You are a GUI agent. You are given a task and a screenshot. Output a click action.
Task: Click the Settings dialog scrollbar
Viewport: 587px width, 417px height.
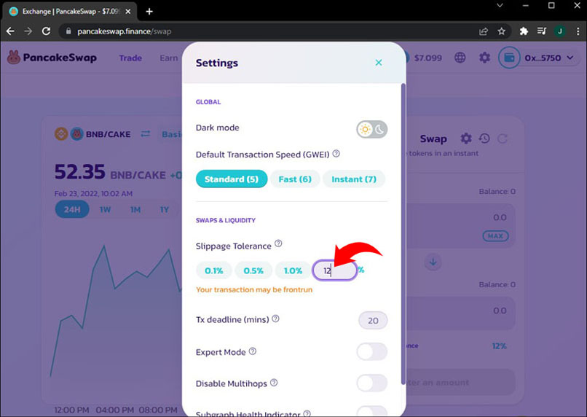403,234
